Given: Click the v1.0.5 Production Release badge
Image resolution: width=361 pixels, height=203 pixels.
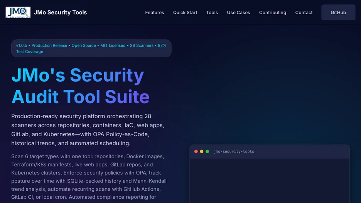Looking at the screenshot, I should pos(91,49).
